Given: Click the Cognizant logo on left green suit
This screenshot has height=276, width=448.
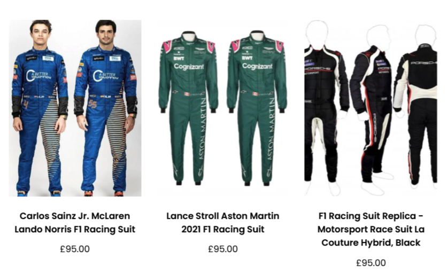Looking at the screenshot, I should (189, 67).
